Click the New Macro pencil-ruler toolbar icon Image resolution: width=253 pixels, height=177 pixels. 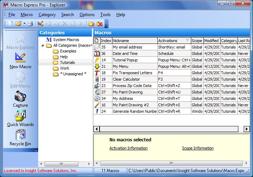(40, 24)
